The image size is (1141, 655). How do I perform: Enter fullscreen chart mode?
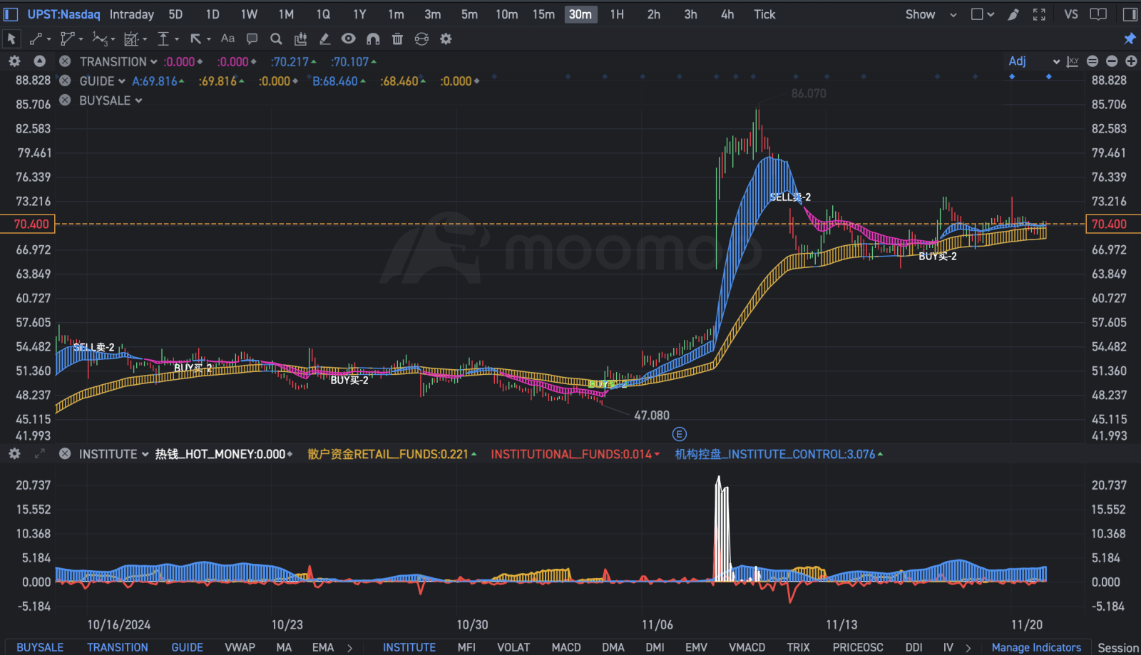click(x=1039, y=14)
